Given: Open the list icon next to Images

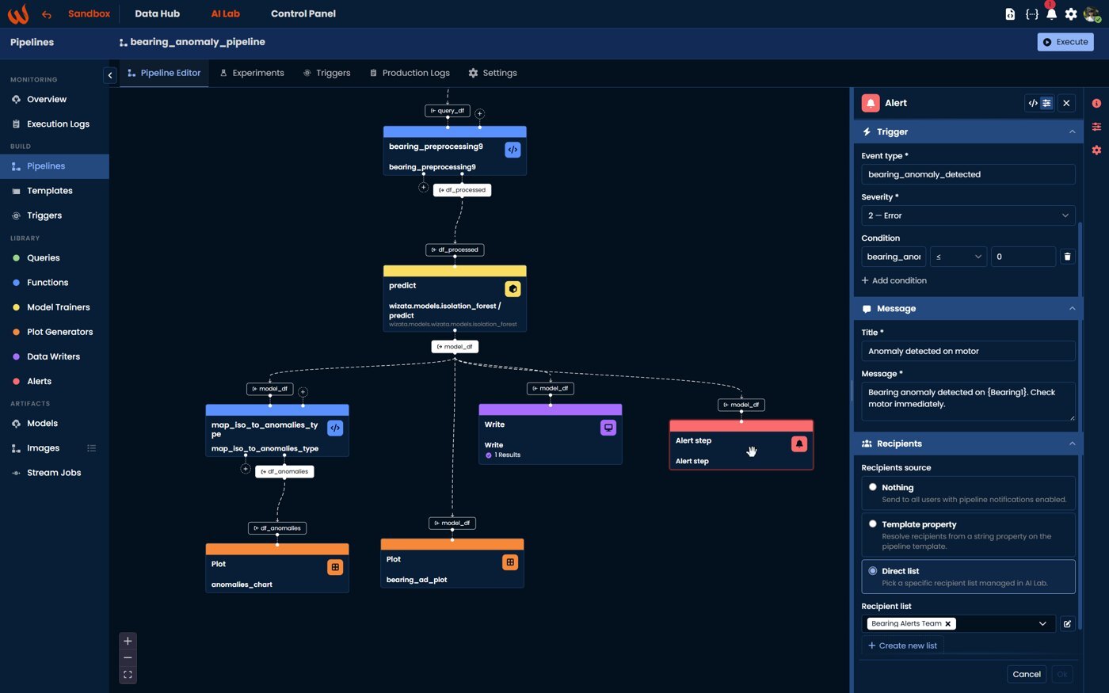Looking at the screenshot, I should (92, 448).
